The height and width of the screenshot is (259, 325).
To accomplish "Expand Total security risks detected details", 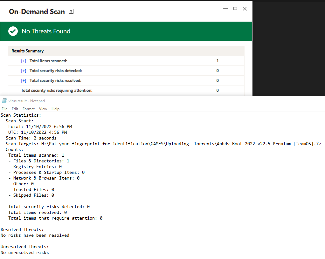I will 24,71.
